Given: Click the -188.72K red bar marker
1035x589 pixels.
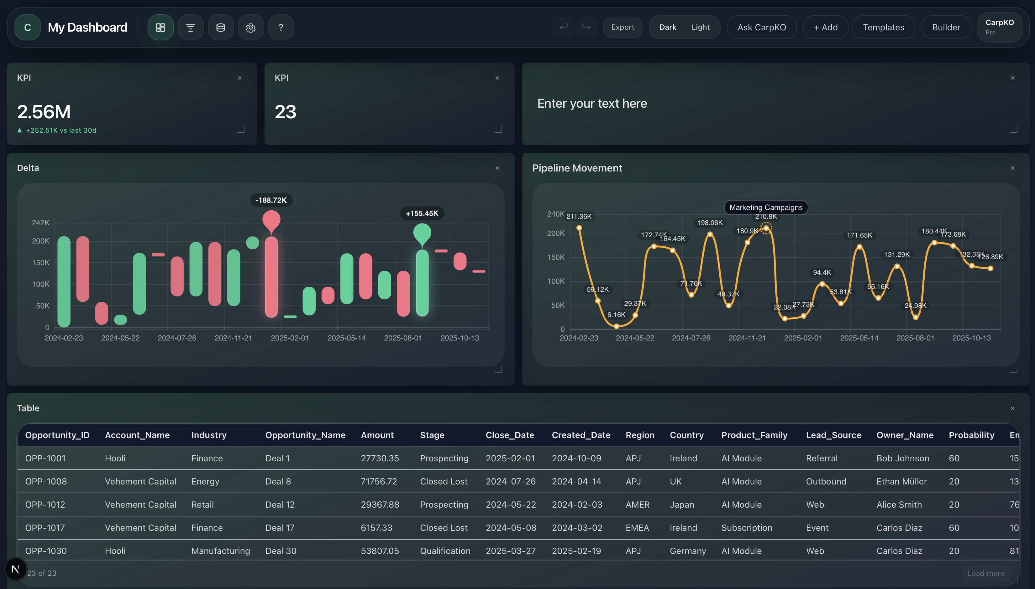Looking at the screenshot, I should pos(271,220).
